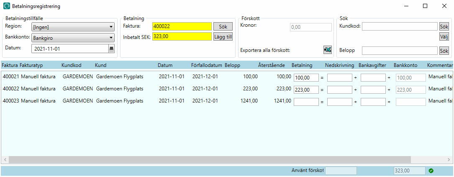Click the green checkmark status icon

point(431,171)
